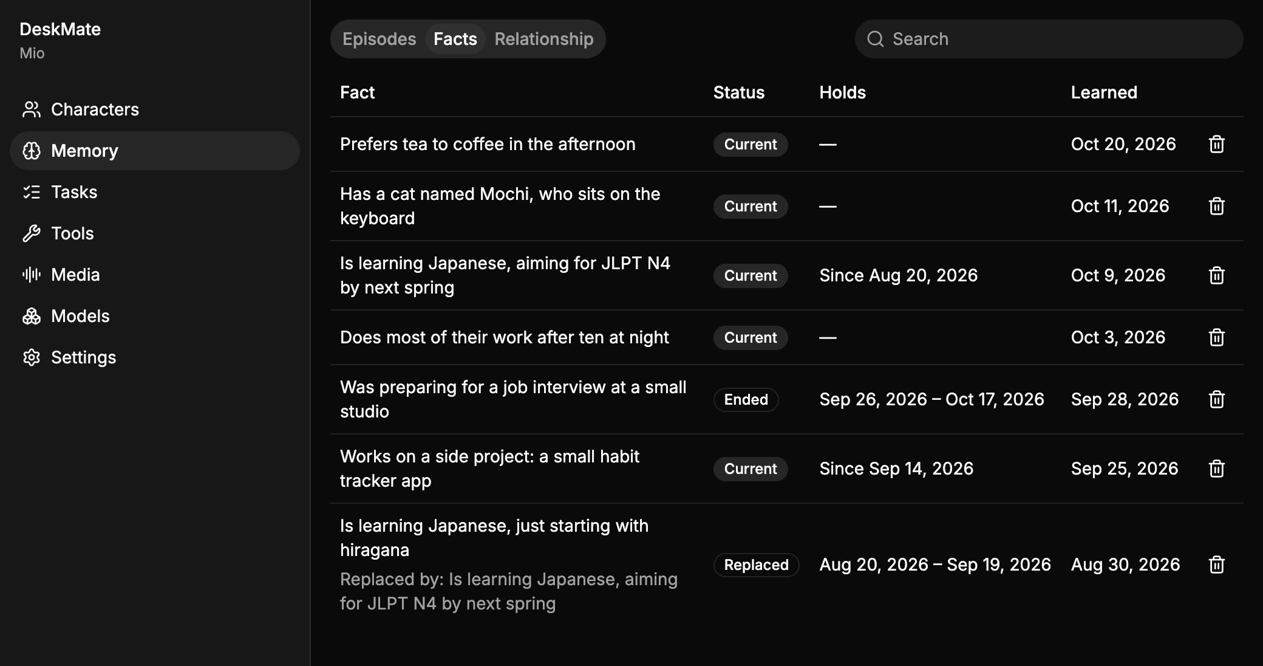Select 'Does most of their work after ten'

[x=505, y=337]
